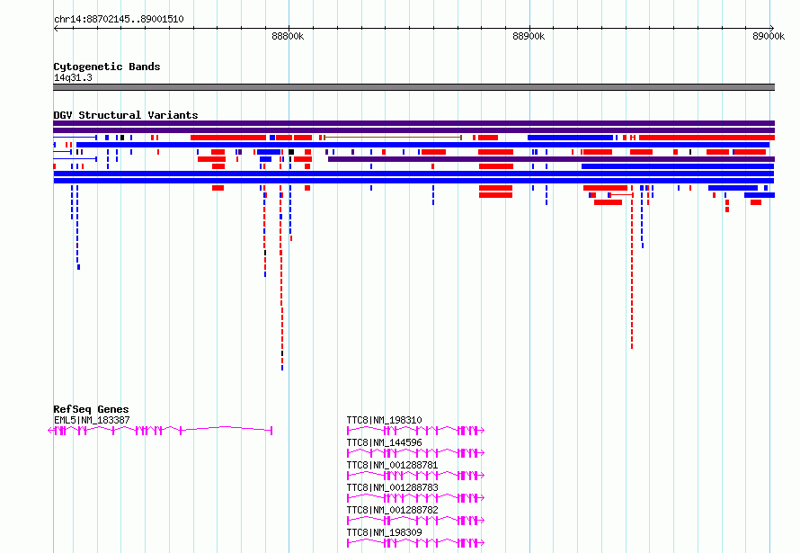Click the left arrowhead of the coordinate ruler

56,28
